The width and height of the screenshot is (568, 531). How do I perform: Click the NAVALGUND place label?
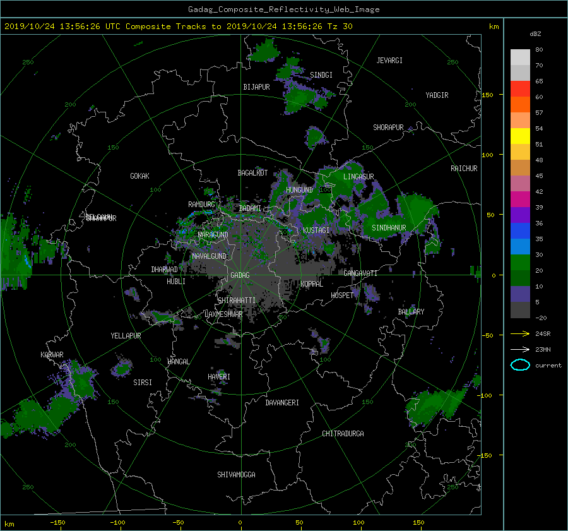click(209, 256)
